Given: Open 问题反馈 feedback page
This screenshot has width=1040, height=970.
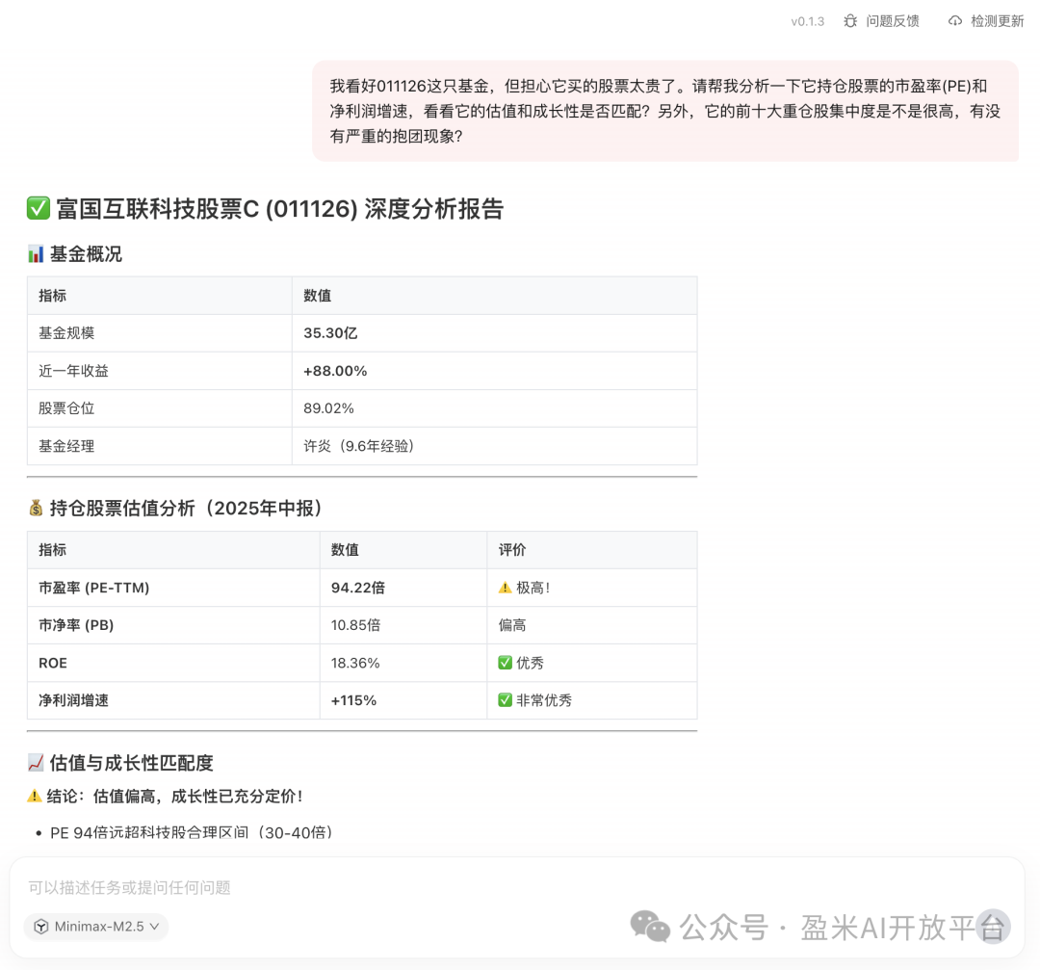Looking at the screenshot, I should point(891,20).
